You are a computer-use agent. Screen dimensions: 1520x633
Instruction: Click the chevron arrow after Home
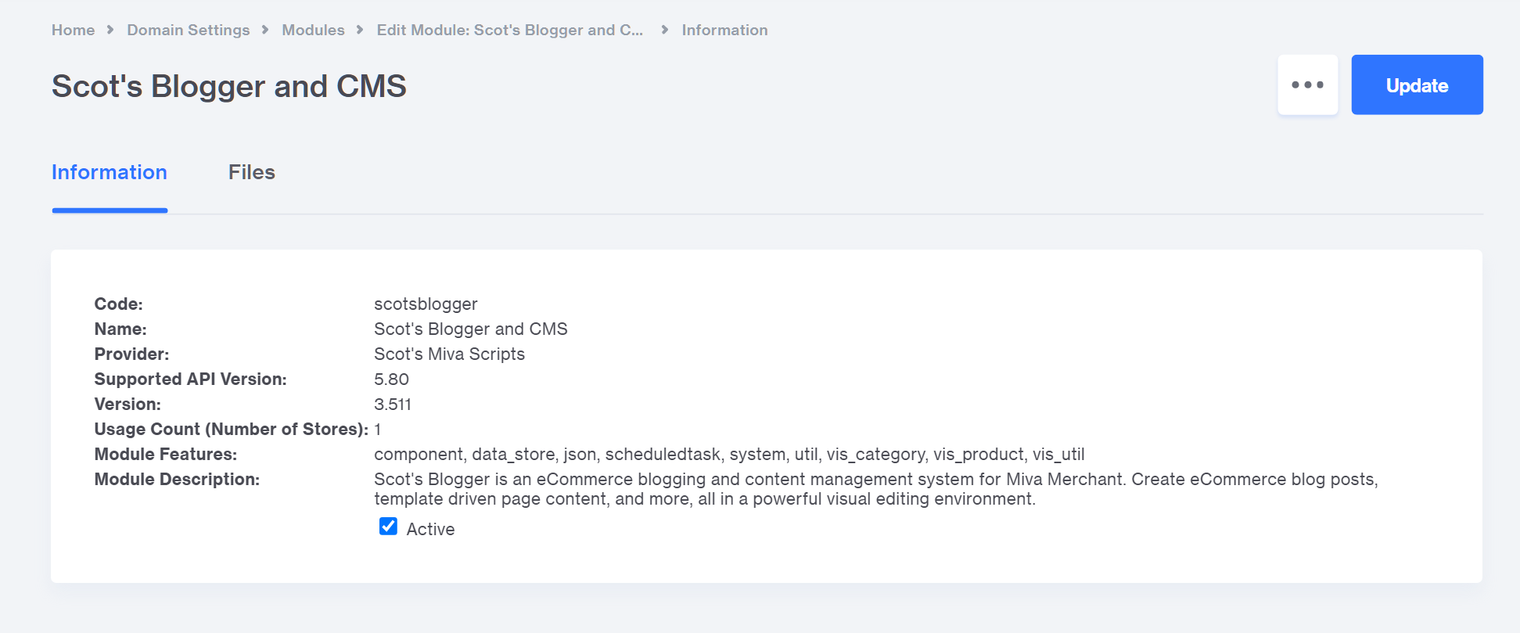click(x=110, y=30)
